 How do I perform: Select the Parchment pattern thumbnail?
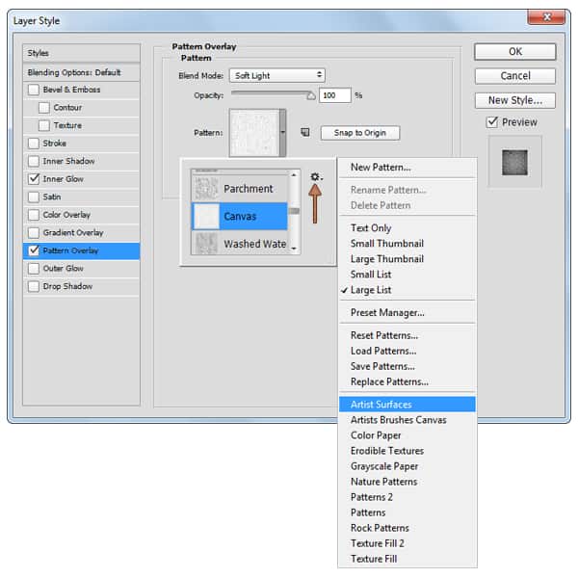pyautogui.click(x=207, y=189)
